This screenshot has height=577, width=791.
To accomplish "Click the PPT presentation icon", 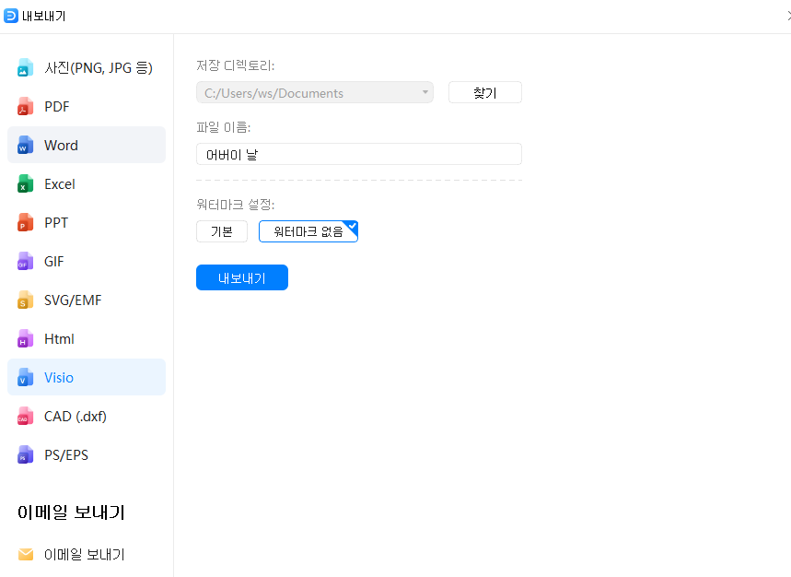I will [x=26, y=223].
